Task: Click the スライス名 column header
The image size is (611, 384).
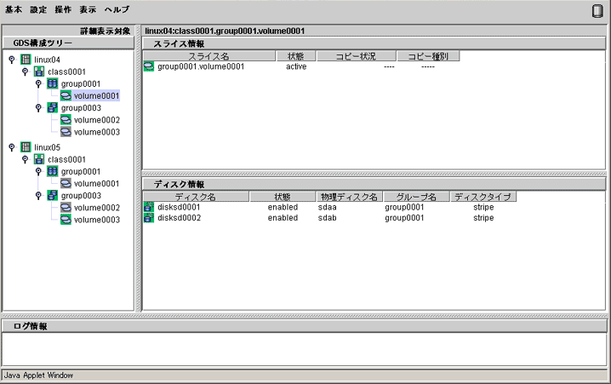Action: click(x=208, y=56)
